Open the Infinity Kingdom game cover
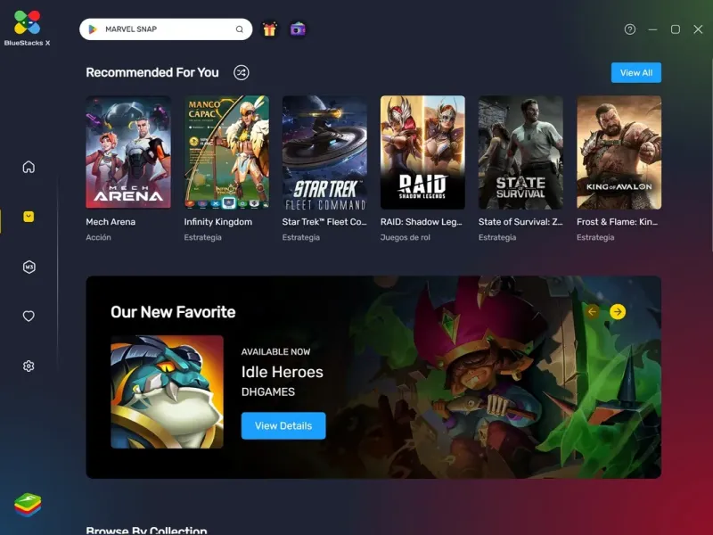The width and height of the screenshot is (713, 535). 226,152
